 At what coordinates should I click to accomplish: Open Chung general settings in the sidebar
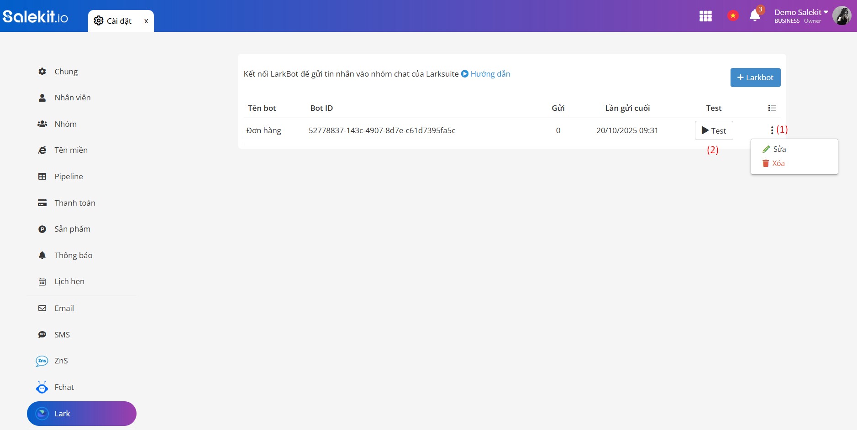66,72
